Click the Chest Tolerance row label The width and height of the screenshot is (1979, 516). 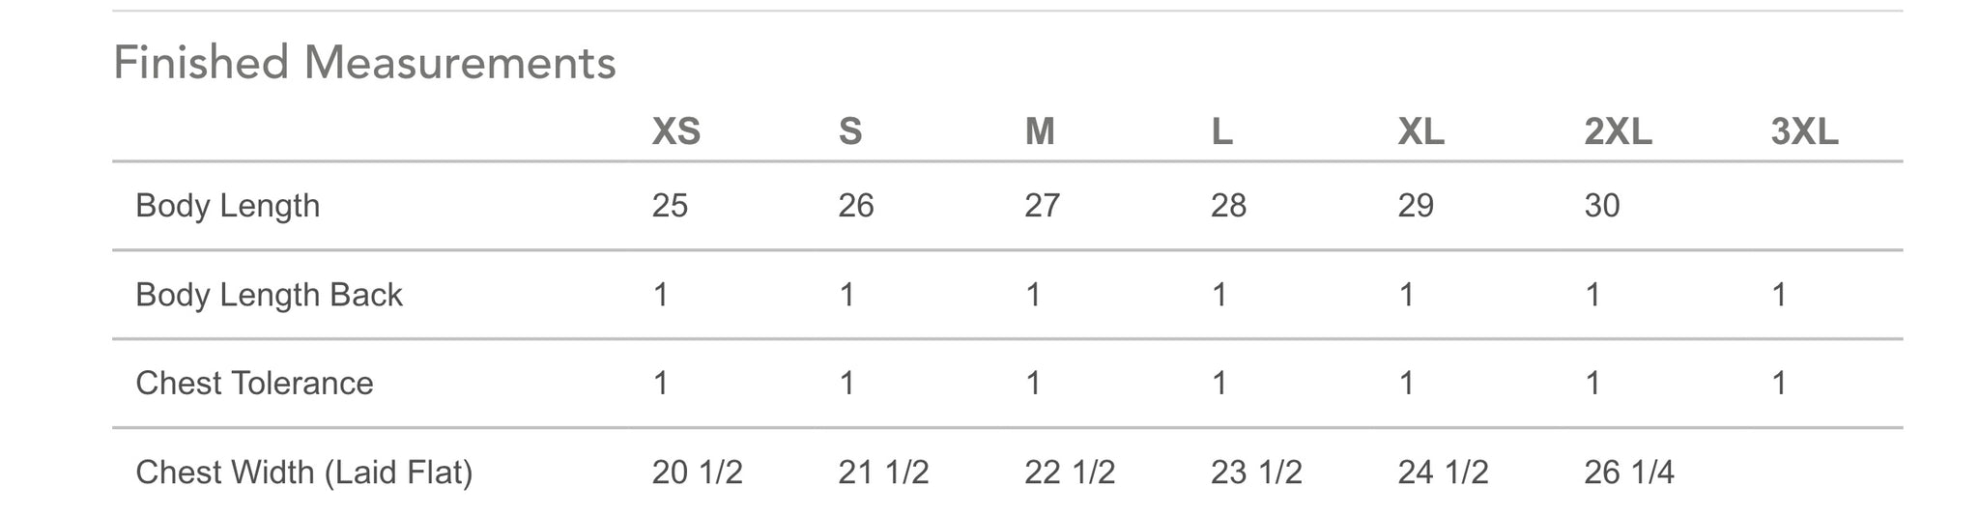pos(254,384)
